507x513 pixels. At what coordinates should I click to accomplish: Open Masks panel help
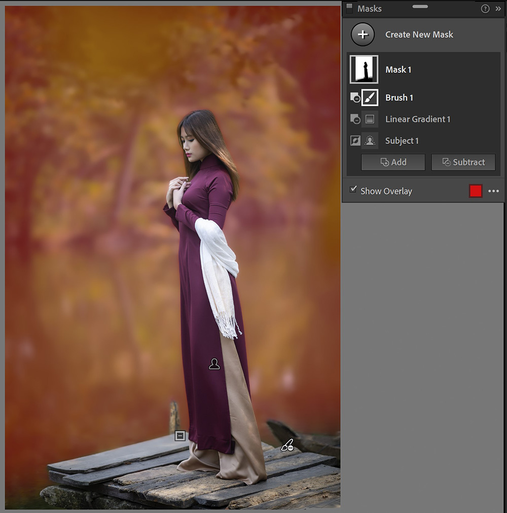(x=485, y=9)
